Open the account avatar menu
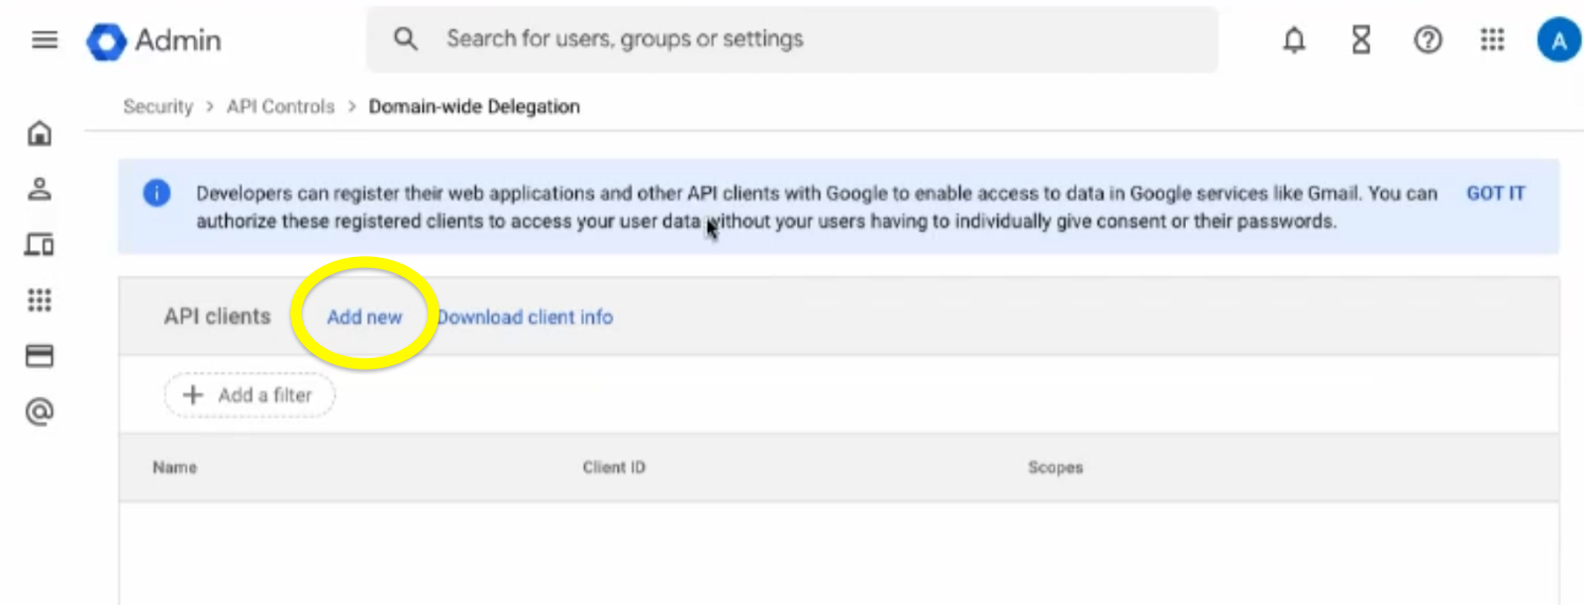 tap(1558, 40)
